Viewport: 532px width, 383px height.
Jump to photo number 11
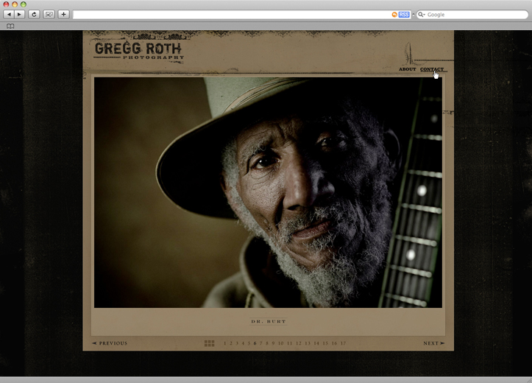tap(289, 343)
